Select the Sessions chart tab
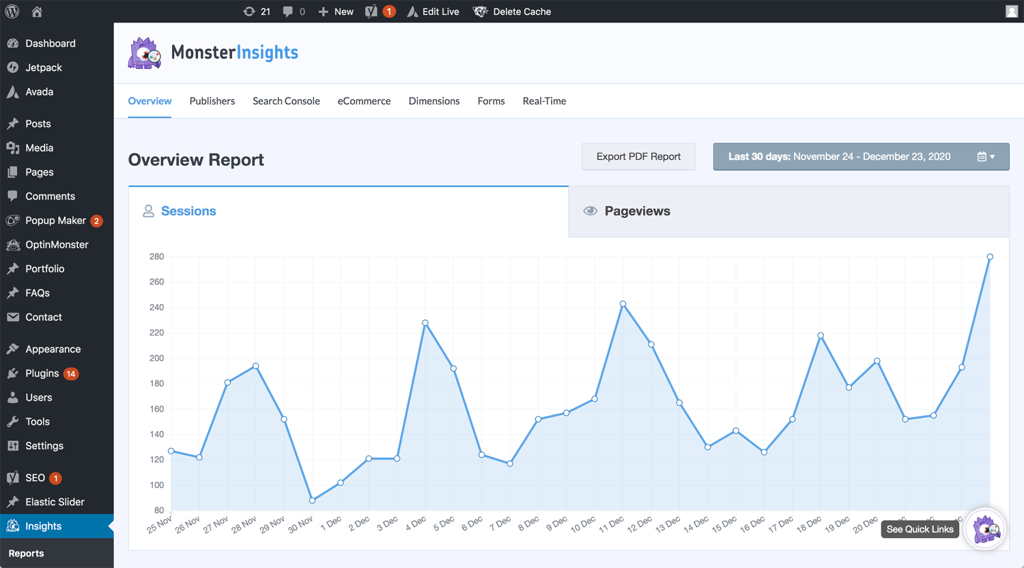The image size is (1024, 568). pyautogui.click(x=348, y=212)
